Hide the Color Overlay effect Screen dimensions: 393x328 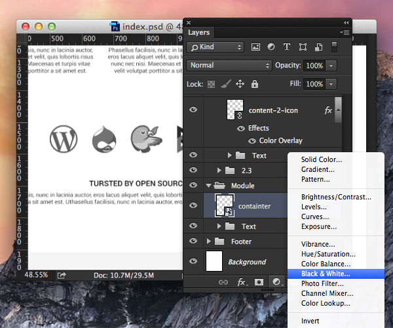pos(252,141)
